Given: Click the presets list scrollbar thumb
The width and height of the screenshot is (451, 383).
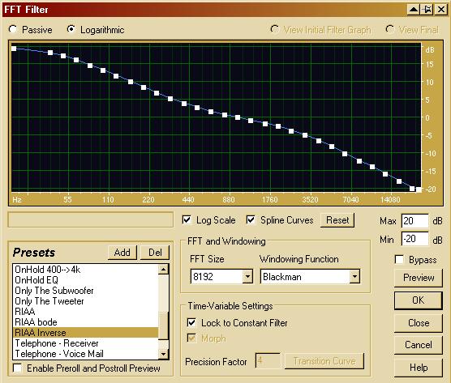Looking at the screenshot, I should coord(163,326).
